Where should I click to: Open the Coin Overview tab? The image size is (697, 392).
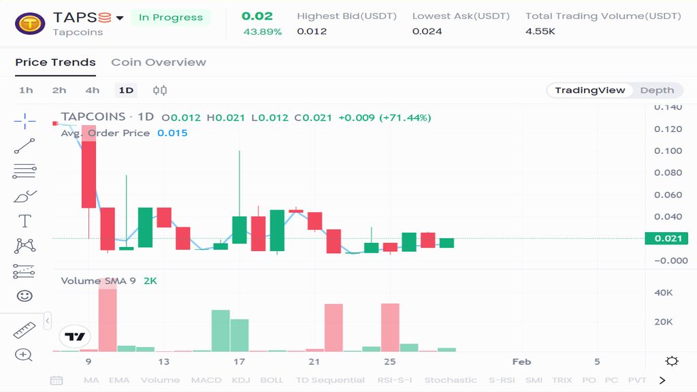(159, 62)
